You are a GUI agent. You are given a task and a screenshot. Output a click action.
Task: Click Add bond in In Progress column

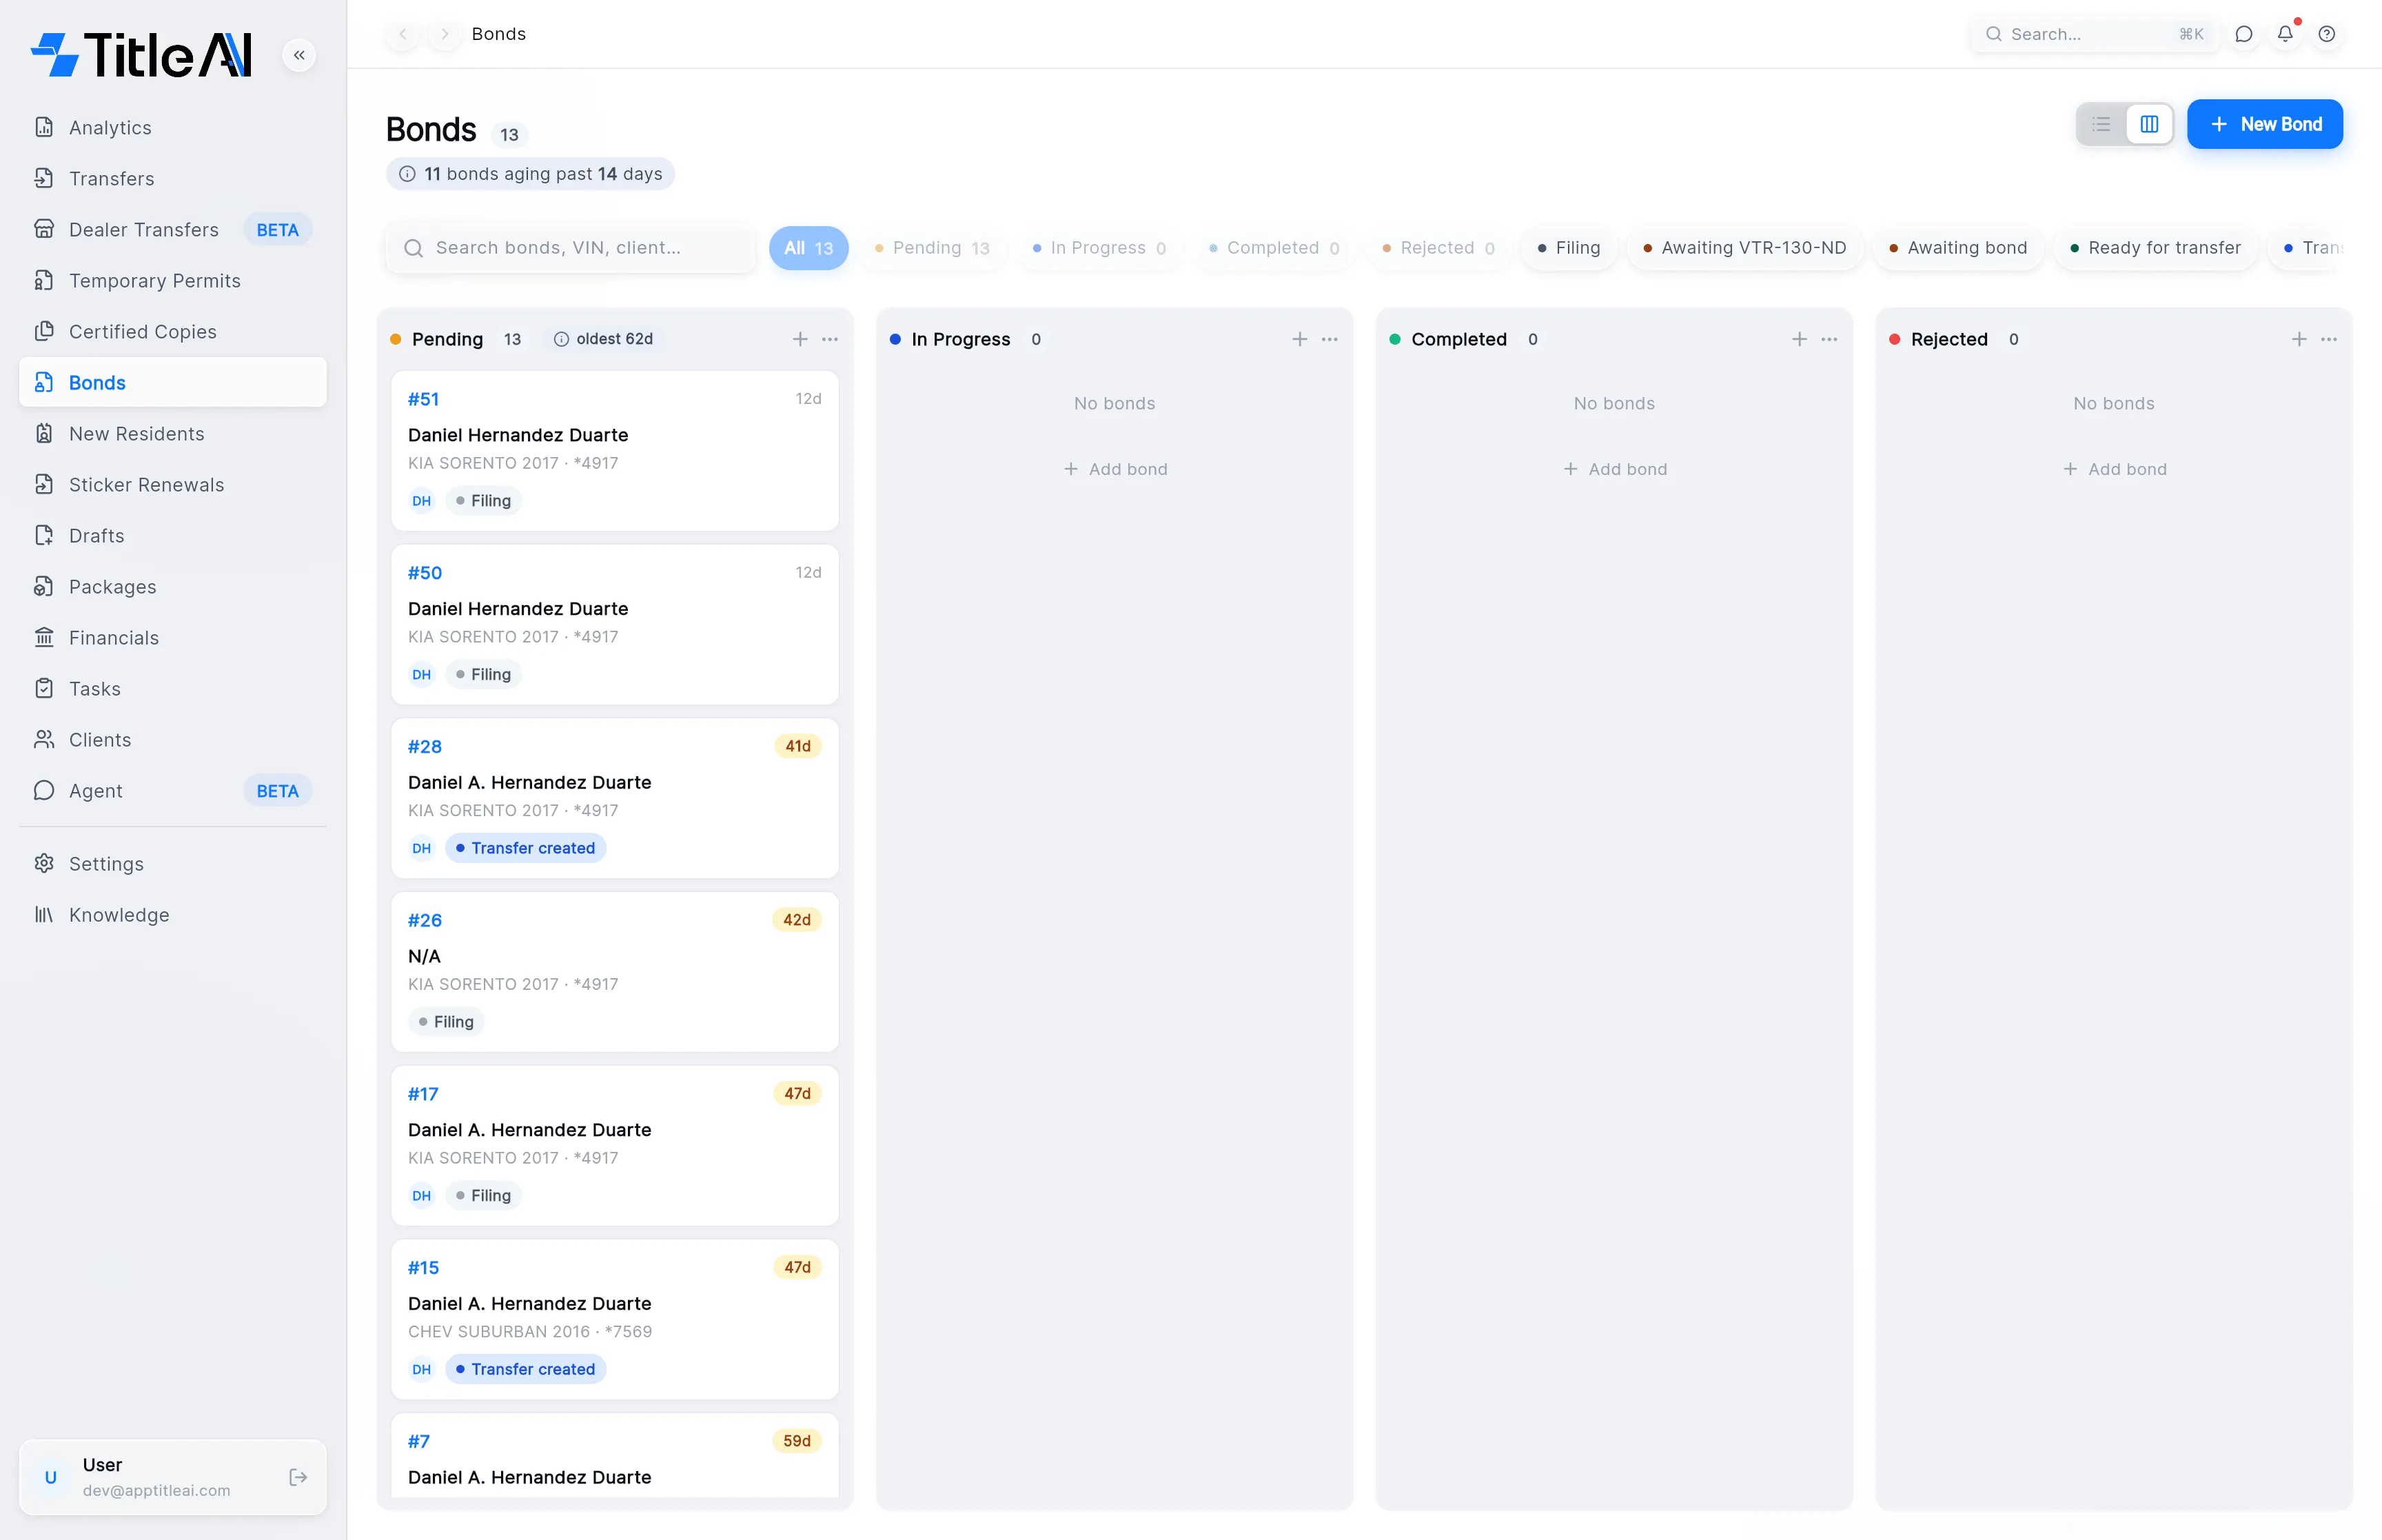point(1114,469)
